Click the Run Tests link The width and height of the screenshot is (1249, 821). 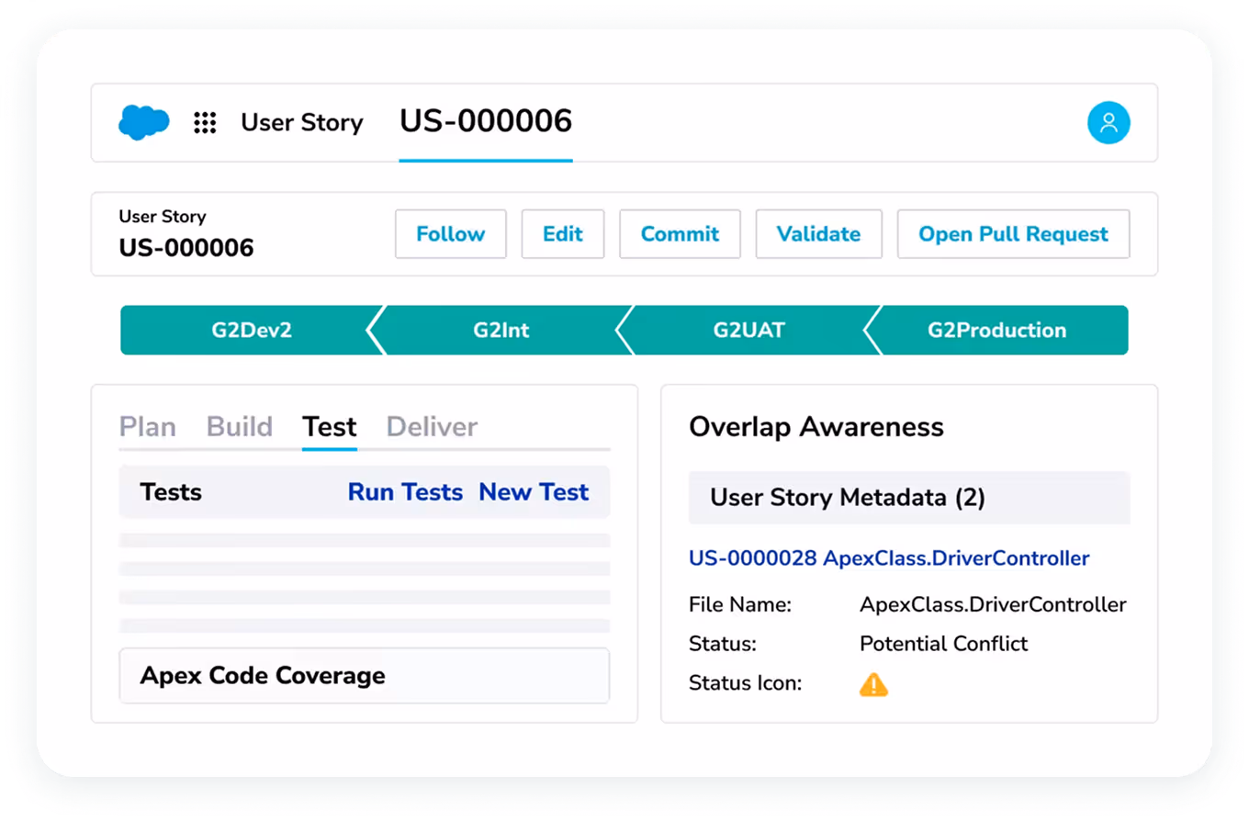click(405, 492)
